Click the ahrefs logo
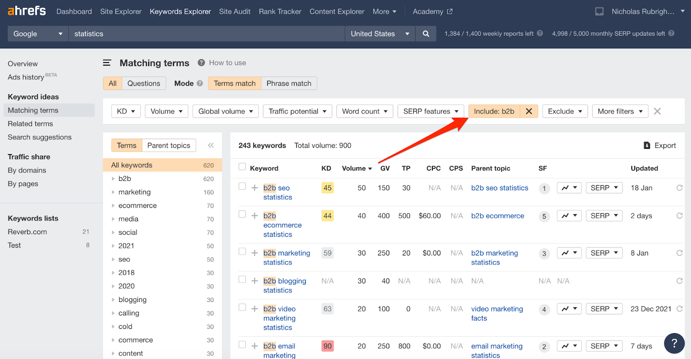Viewport: 691px width, 359px height. [x=27, y=11]
